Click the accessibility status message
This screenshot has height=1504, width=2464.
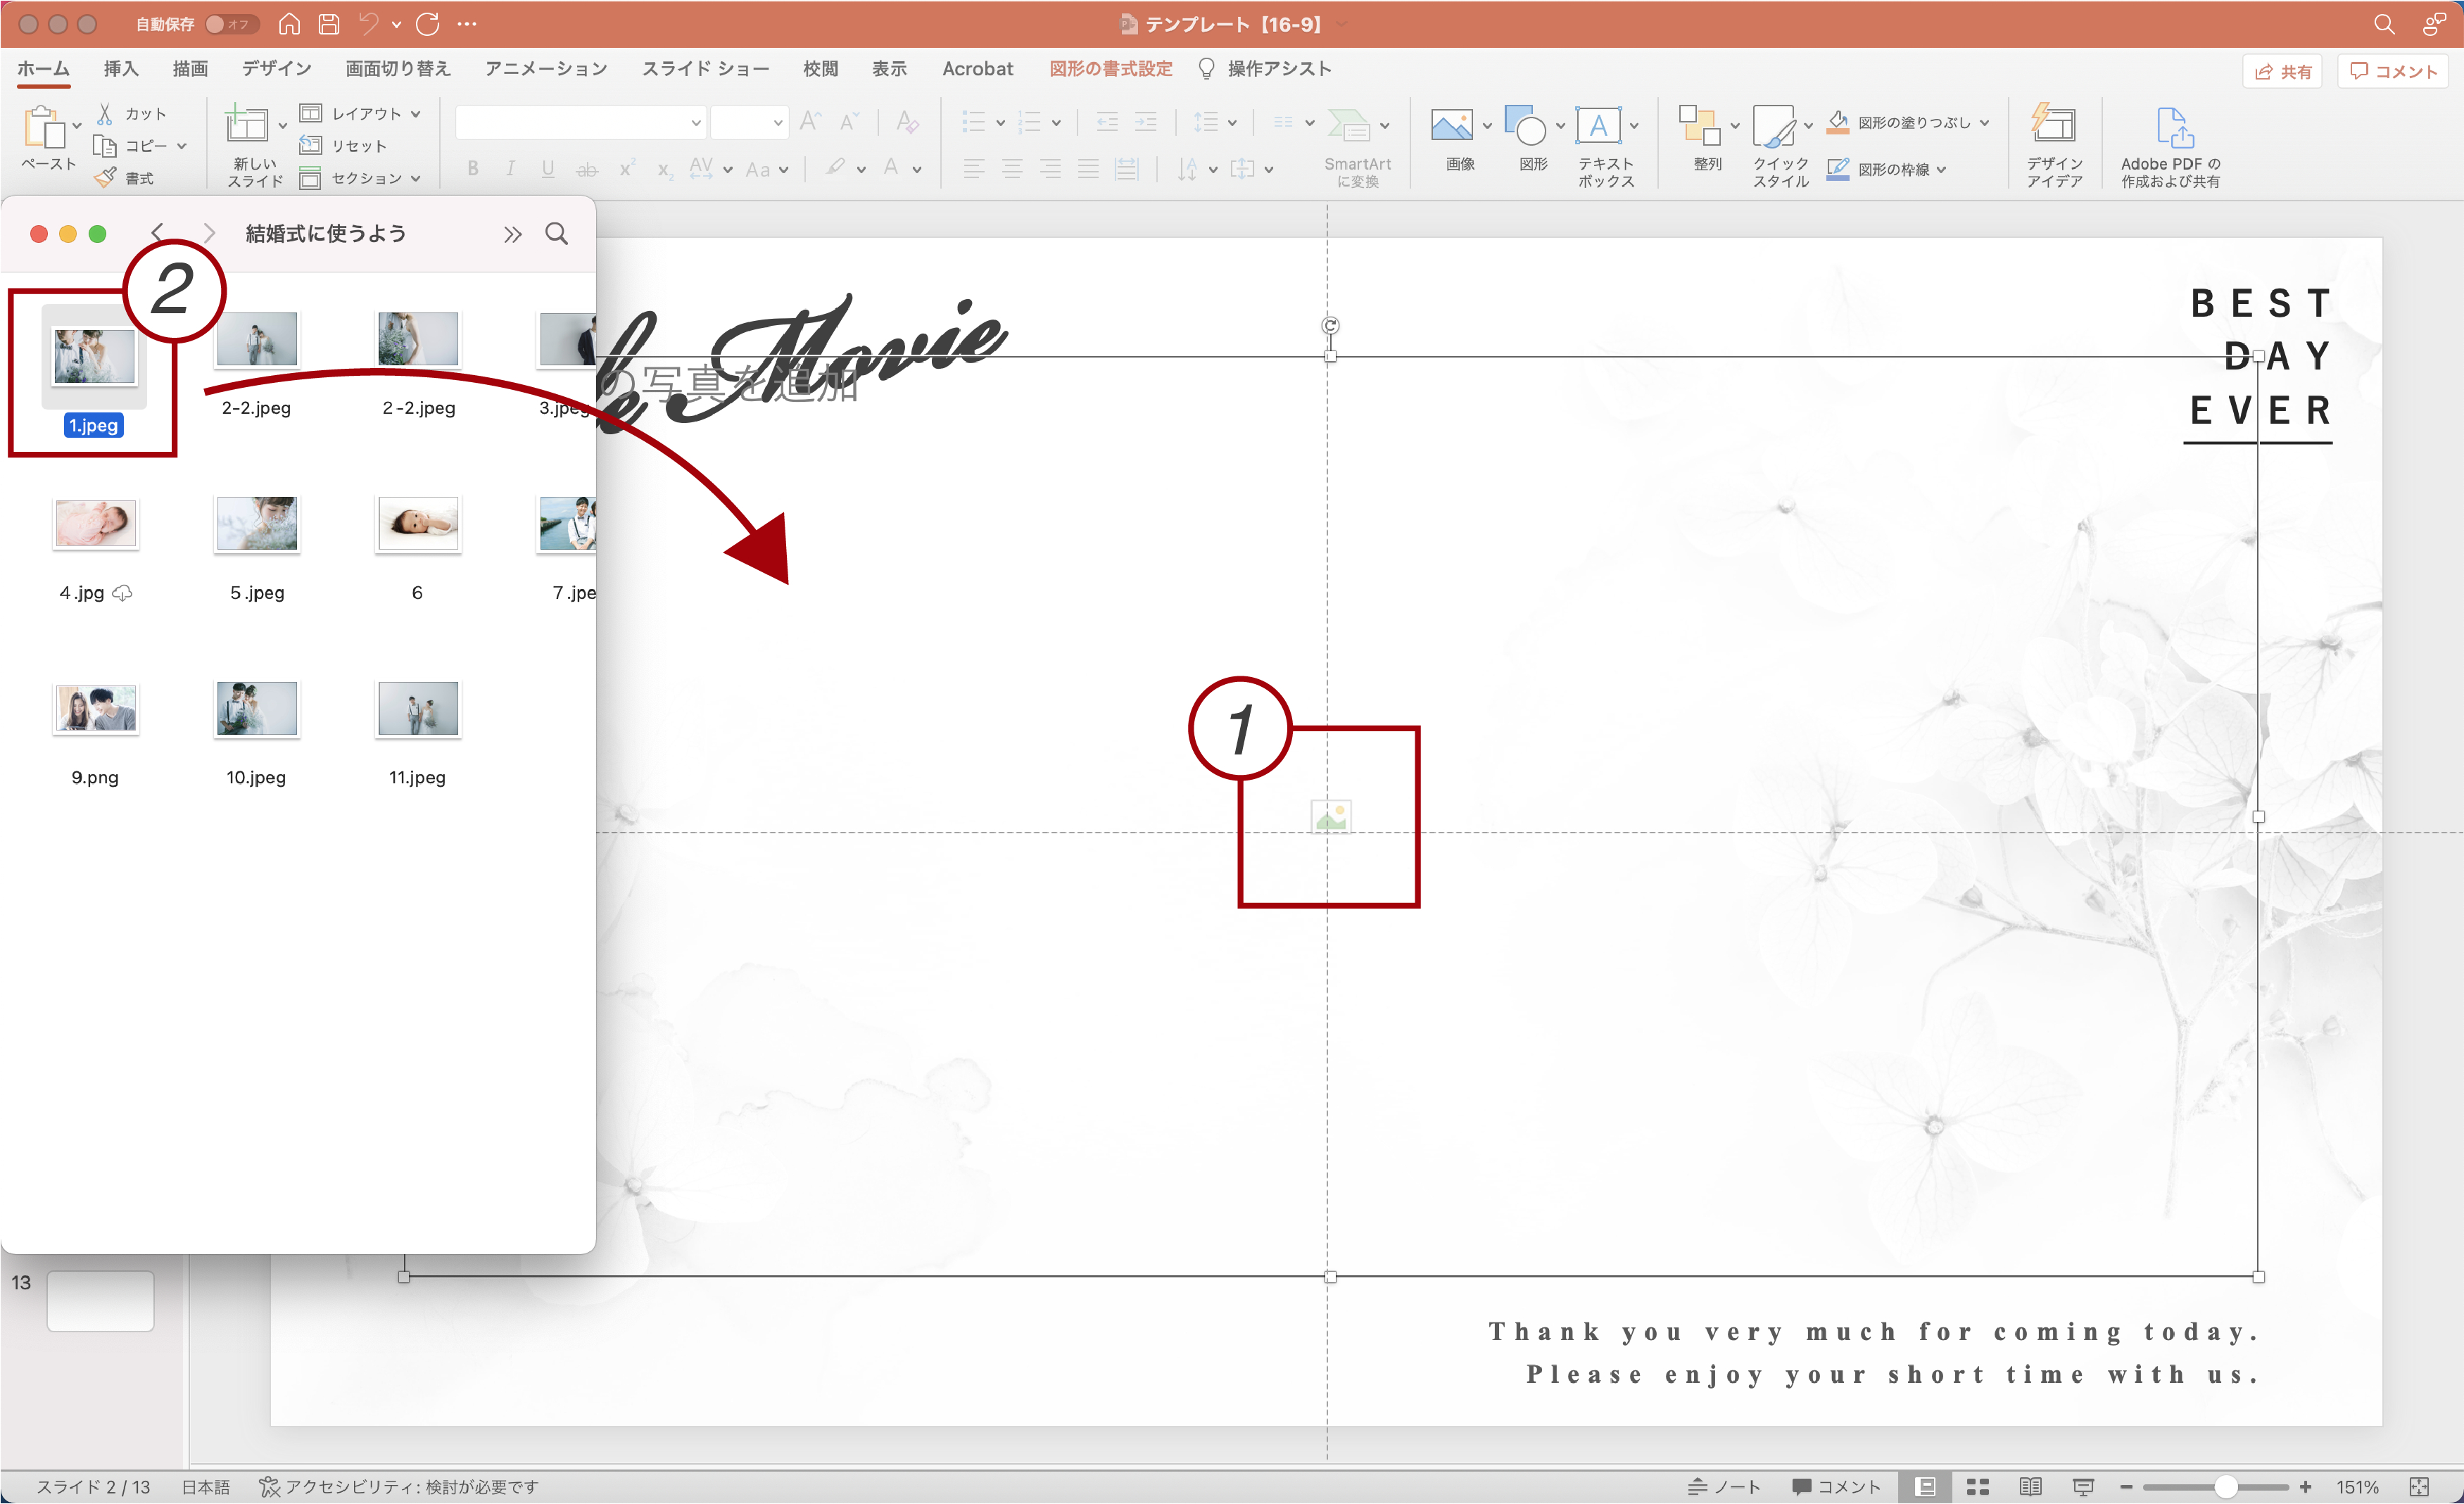click(398, 1487)
